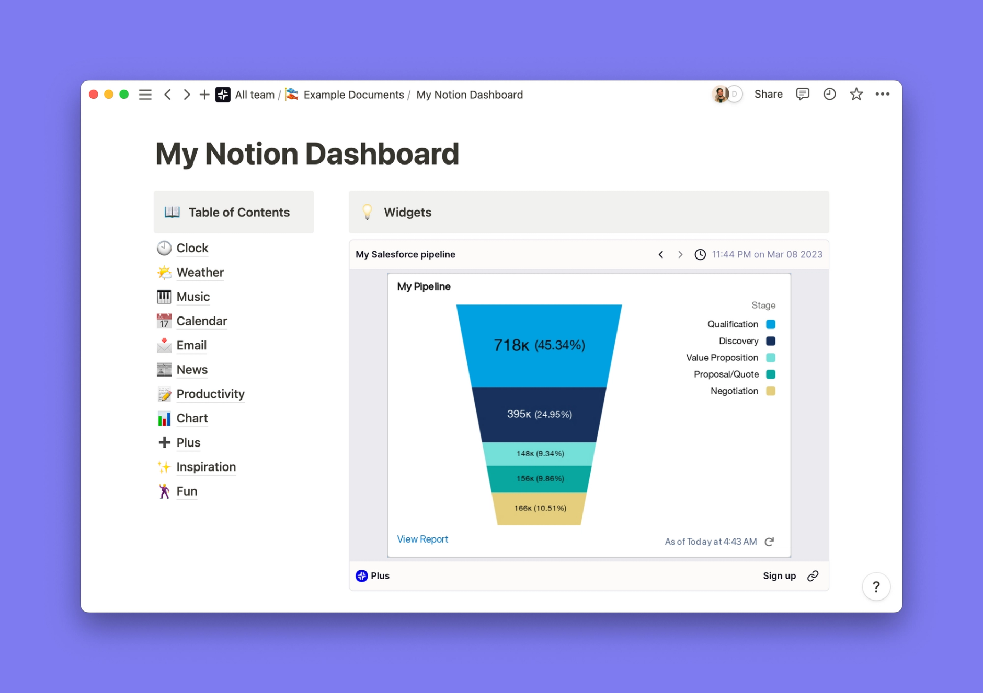Show next snapshot in Salesforce pipeline widget
This screenshot has width=983, height=693.
click(680, 254)
